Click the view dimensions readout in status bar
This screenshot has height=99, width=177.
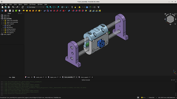click(166, 97)
